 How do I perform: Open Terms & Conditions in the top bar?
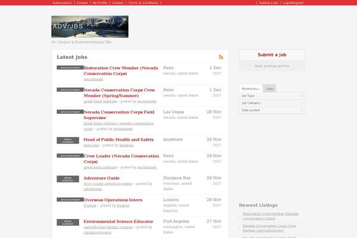[143, 3]
